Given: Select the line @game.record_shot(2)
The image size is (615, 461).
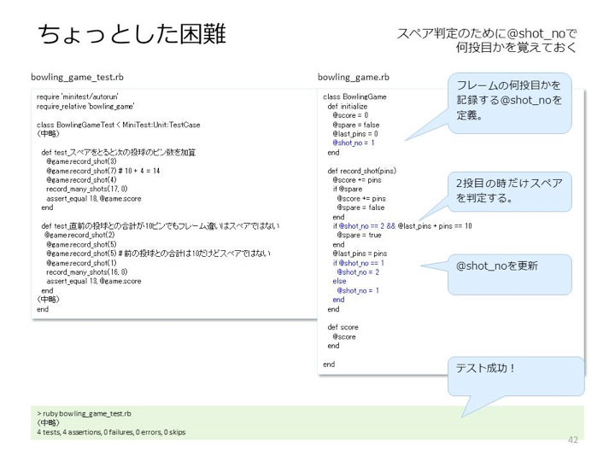Looking at the screenshot, I should pos(79,236).
